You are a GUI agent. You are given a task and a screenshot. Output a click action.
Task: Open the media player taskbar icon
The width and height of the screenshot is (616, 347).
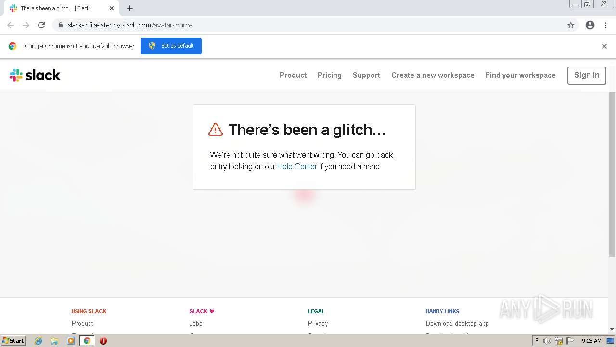[71, 341]
